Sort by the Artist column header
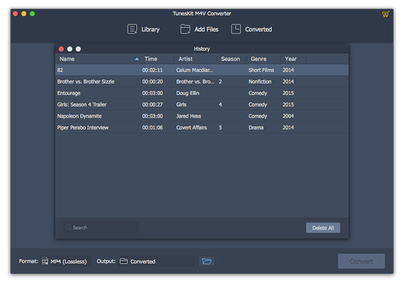The height and width of the screenshot is (286, 404). click(196, 59)
